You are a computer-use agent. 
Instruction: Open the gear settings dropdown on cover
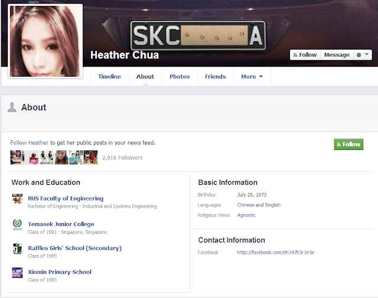pos(363,55)
